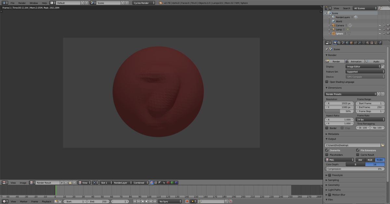Open the Display Image Editor dropdown
This screenshot has height=204, width=390.
[363, 66]
